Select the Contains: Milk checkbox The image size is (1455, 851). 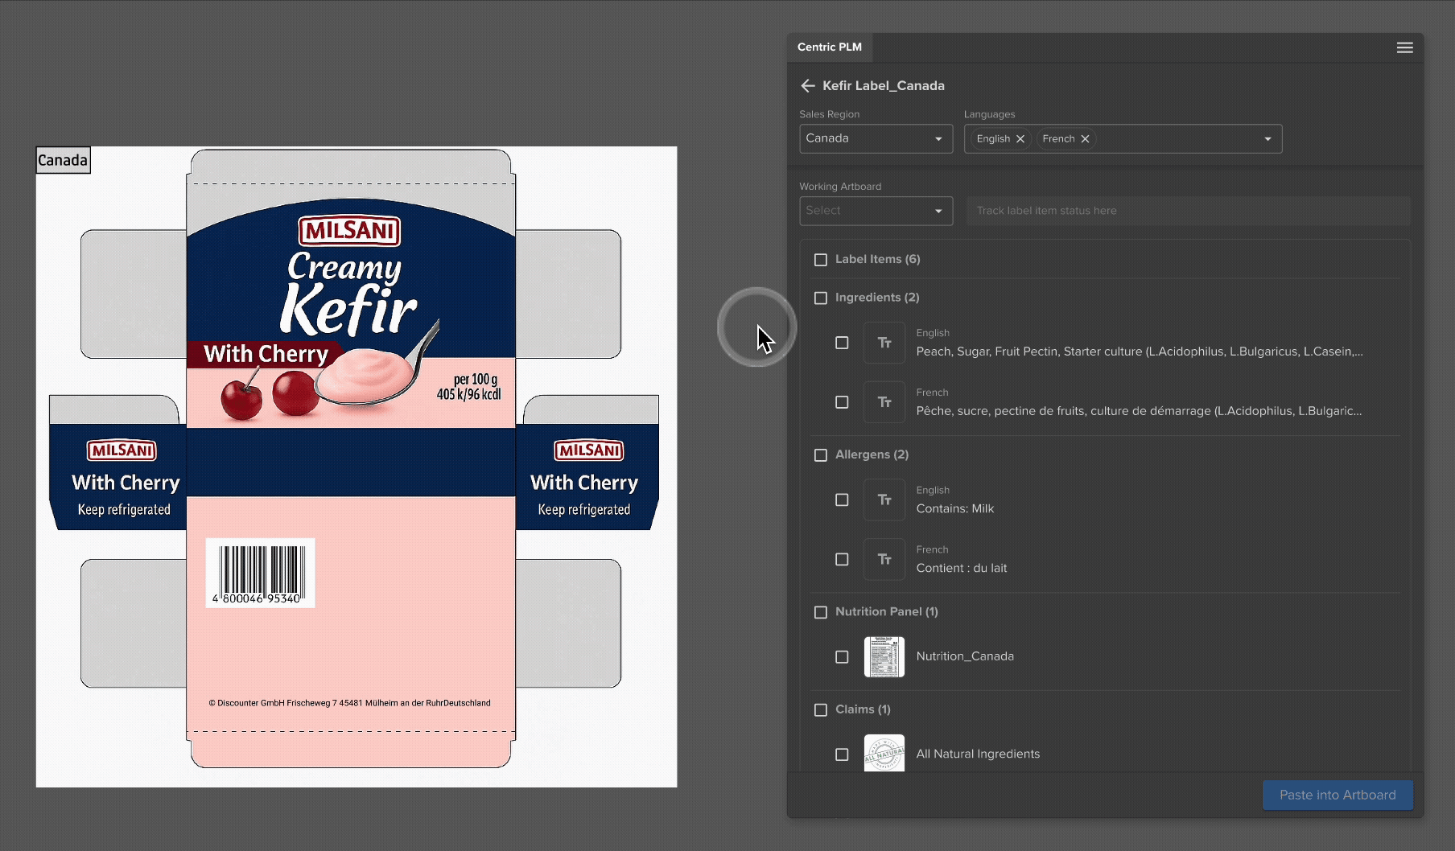(842, 499)
